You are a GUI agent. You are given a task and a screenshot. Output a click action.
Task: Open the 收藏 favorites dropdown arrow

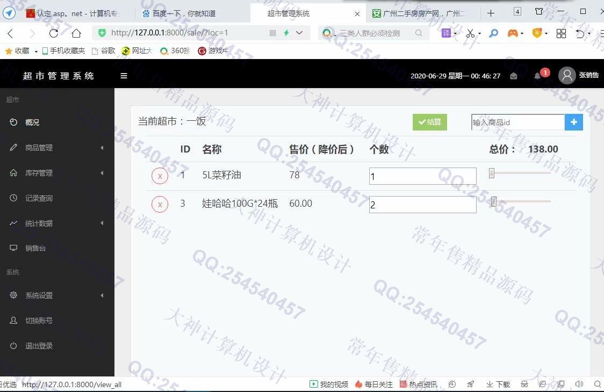coord(36,51)
